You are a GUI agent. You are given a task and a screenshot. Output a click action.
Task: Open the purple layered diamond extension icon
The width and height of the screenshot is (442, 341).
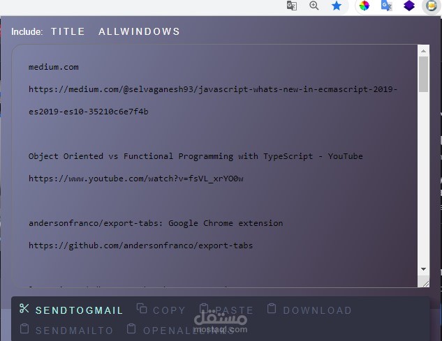(x=409, y=6)
